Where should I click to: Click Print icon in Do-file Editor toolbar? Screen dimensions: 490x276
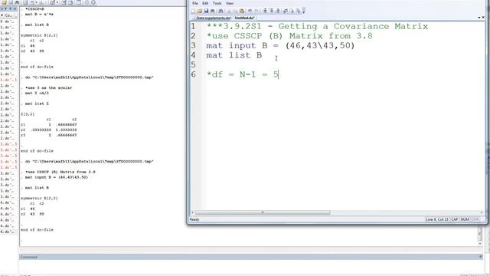(213, 11)
